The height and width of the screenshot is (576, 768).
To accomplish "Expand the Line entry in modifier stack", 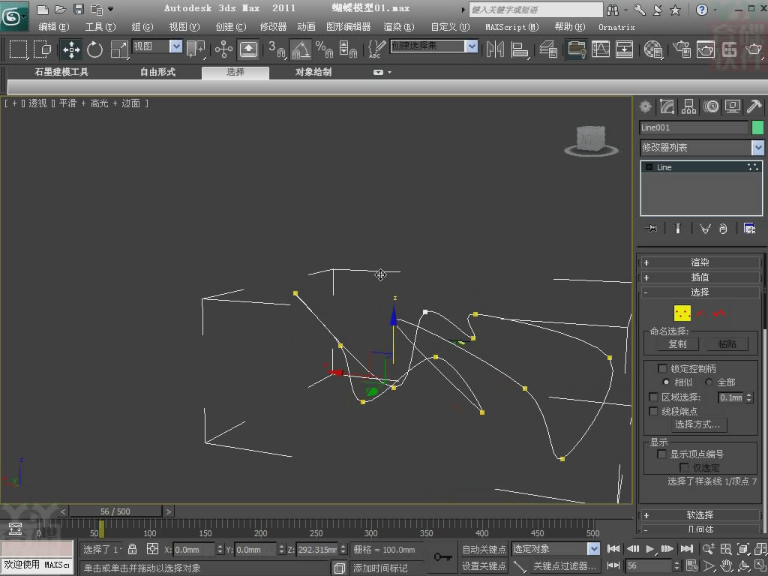I will [649, 167].
